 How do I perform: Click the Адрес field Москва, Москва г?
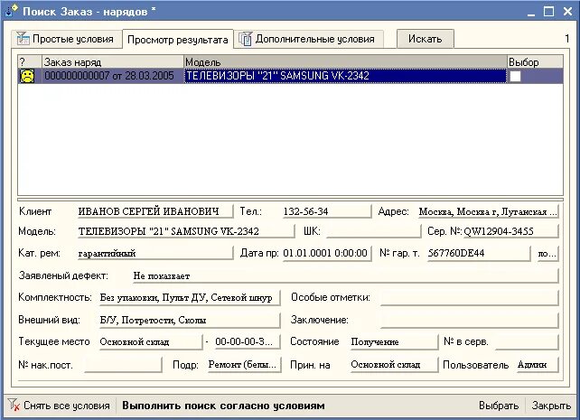488,211
